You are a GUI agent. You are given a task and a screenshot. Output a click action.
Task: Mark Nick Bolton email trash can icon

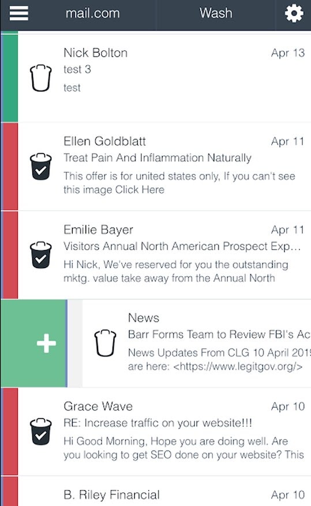click(x=40, y=78)
